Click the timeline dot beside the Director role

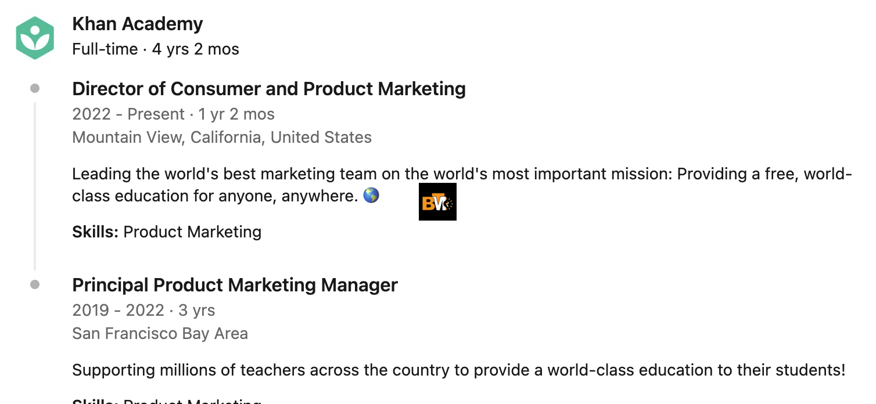pyautogui.click(x=35, y=88)
